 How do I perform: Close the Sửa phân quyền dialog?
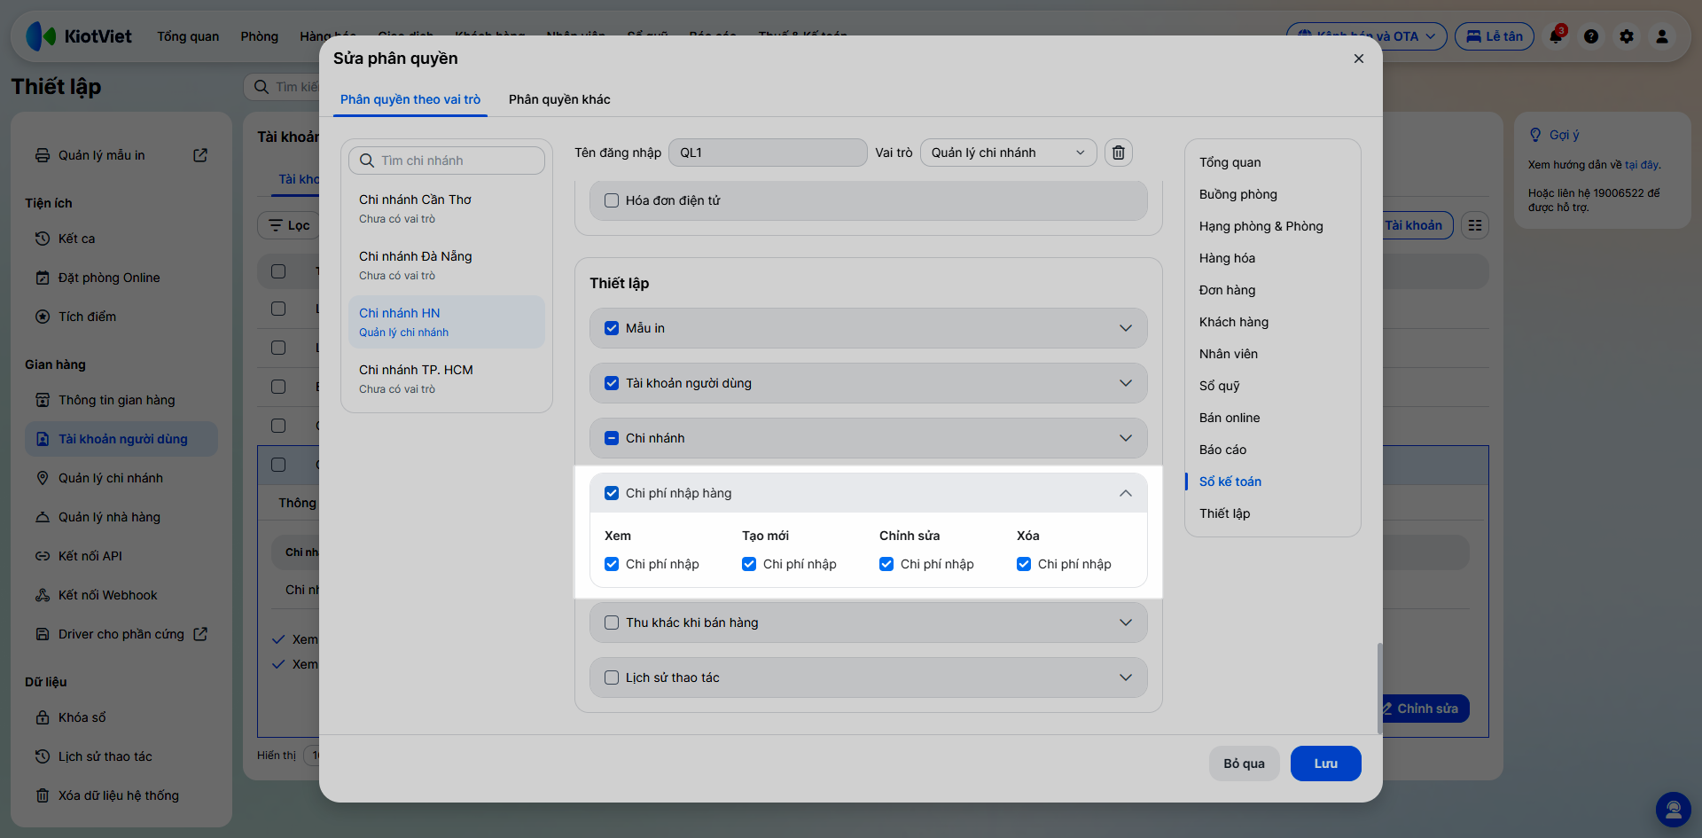(1359, 59)
